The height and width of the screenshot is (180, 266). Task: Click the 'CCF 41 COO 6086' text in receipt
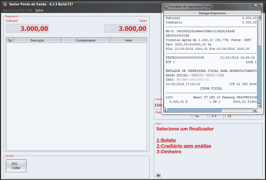click(243, 84)
